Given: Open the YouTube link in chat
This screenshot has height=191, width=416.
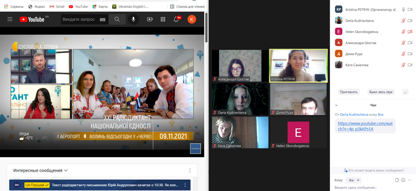Looking at the screenshot, I should point(366,126).
